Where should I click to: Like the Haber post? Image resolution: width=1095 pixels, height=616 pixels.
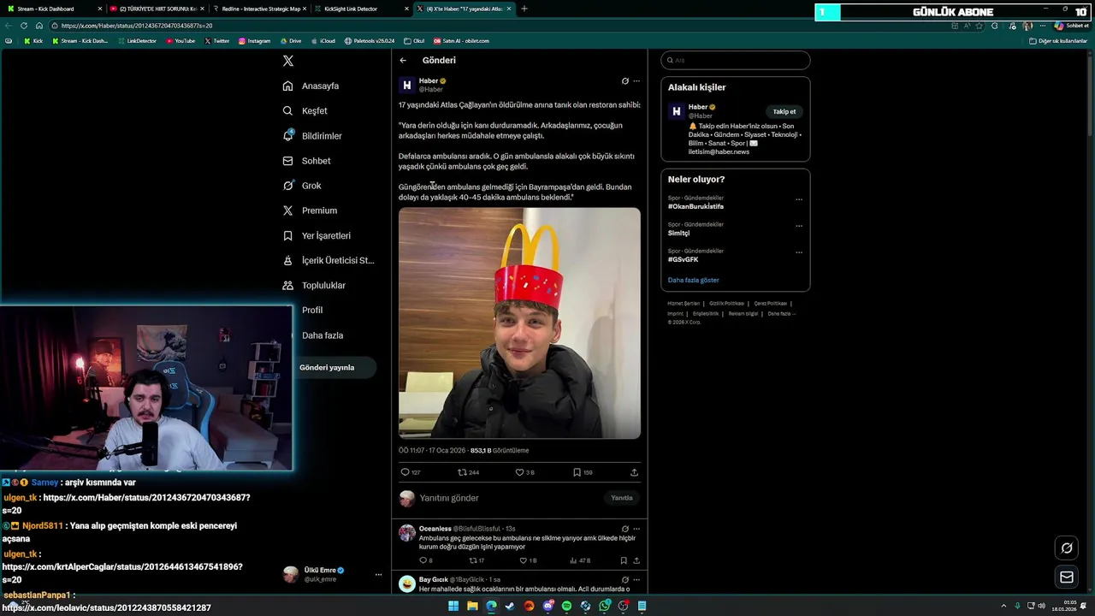point(519,472)
